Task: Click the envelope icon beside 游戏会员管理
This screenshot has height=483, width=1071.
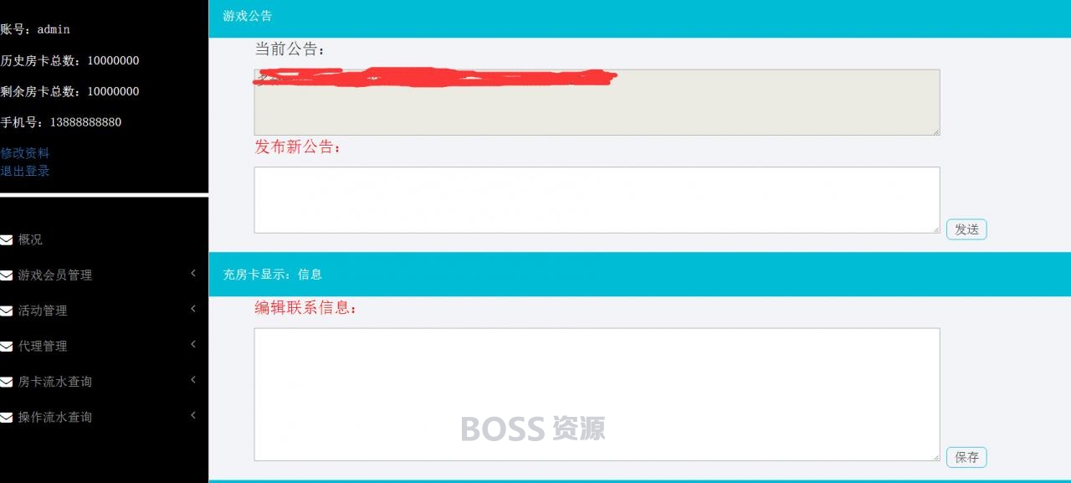Action: tap(7, 275)
